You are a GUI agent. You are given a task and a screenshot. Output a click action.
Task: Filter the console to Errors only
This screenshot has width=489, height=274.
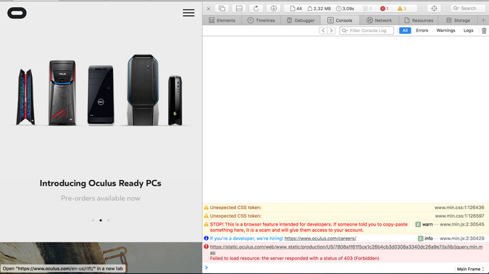[x=422, y=30]
